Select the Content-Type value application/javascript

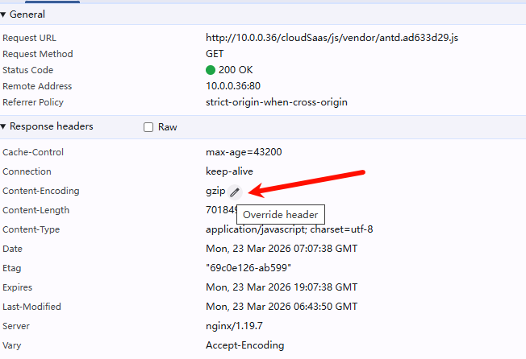(x=289, y=229)
